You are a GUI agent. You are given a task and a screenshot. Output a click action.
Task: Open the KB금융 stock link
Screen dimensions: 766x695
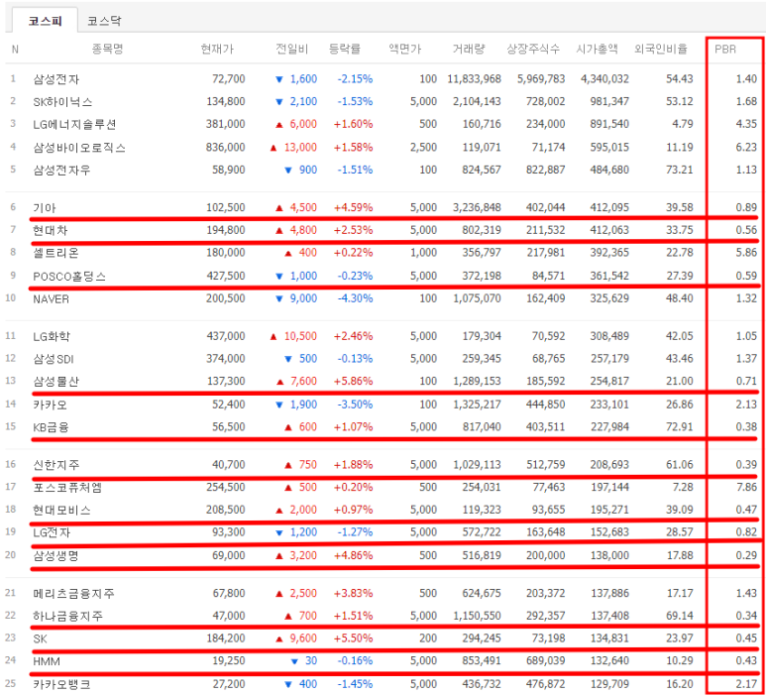click(51, 427)
